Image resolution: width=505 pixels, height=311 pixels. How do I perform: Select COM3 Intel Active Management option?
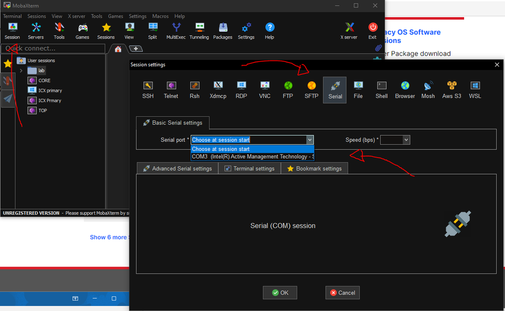(x=252, y=157)
